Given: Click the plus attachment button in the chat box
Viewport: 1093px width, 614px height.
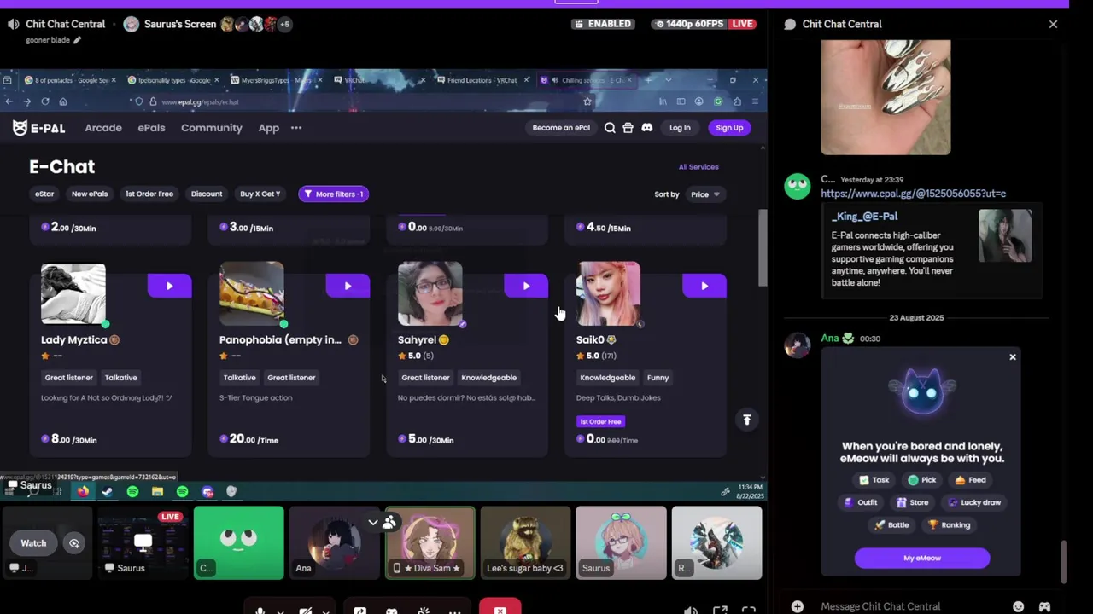Looking at the screenshot, I should (797, 606).
